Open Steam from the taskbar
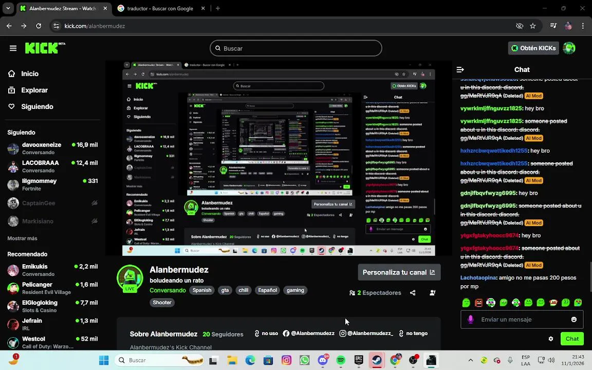Image resolution: width=592 pixels, height=370 pixels. pos(376,360)
